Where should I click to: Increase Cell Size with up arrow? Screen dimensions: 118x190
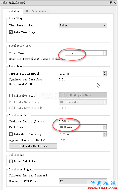coord(105,126)
